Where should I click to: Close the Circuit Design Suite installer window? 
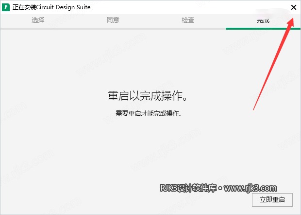[x=294, y=7]
